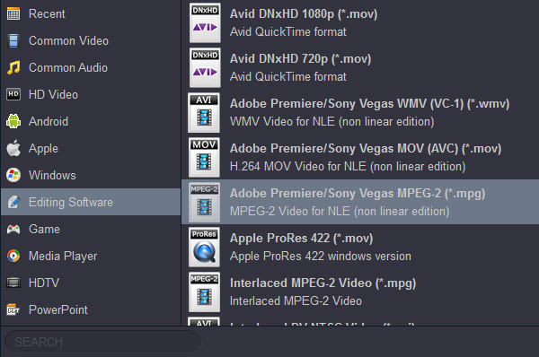This screenshot has height=357, width=539.
Task: Select Adobe Premiere/Sony Vegas MPEG-2 (*.mpg)
Action: coord(360,202)
